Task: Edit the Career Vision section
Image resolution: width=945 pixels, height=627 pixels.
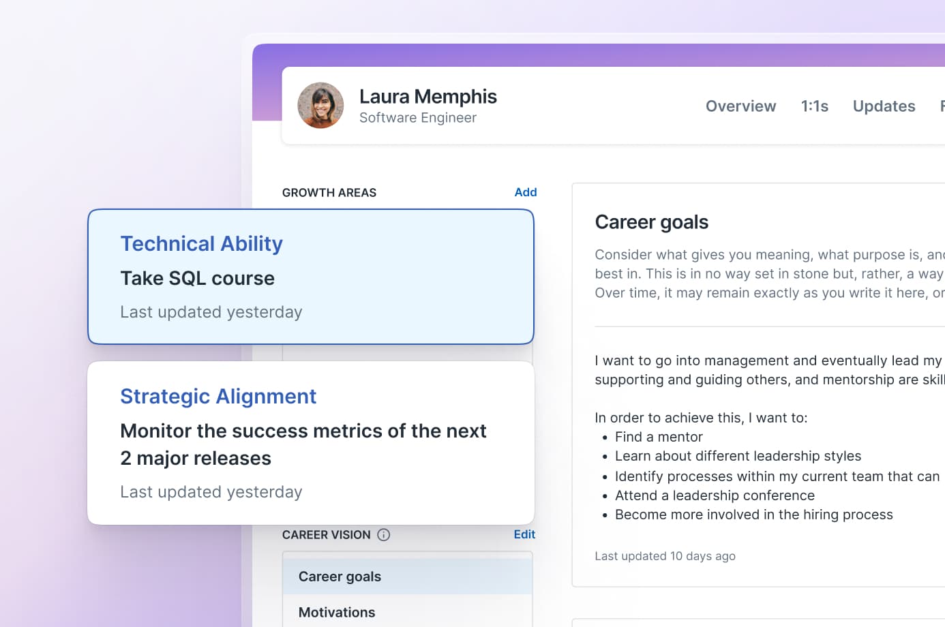Action: [x=524, y=534]
